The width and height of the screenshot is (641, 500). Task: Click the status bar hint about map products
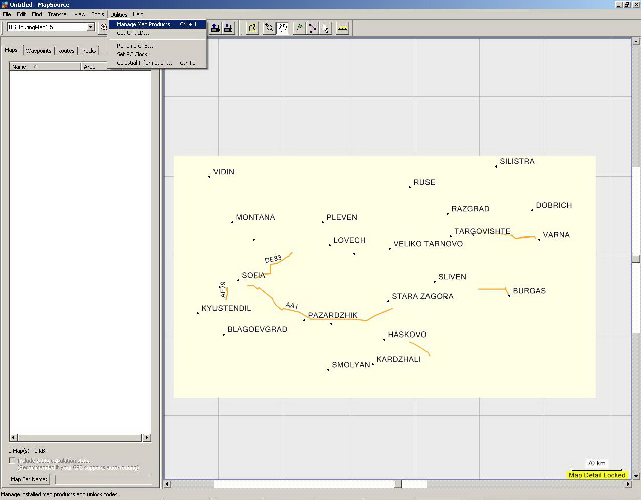click(59, 494)
